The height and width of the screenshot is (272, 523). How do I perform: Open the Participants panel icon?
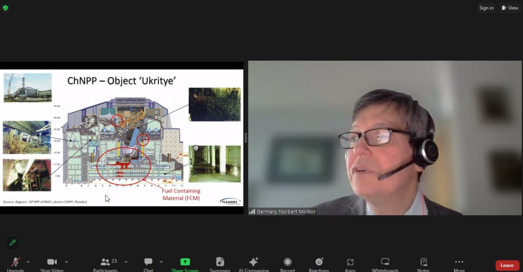click(105, 263)
